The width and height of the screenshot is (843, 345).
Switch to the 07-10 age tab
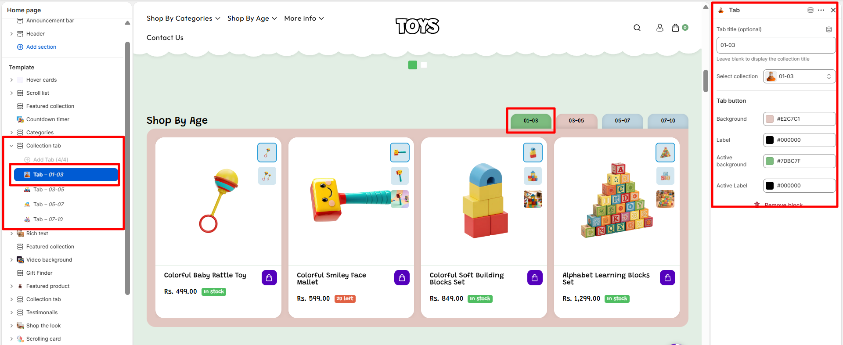668,121
